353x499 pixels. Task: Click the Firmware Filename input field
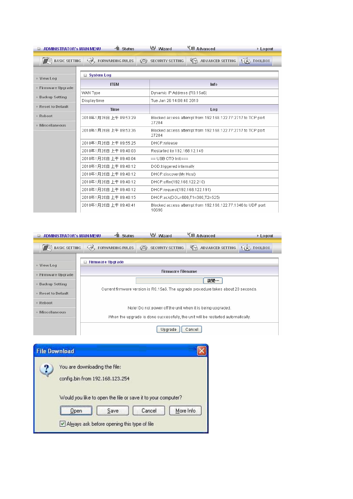pyautogui.click(x=169, y=281)
